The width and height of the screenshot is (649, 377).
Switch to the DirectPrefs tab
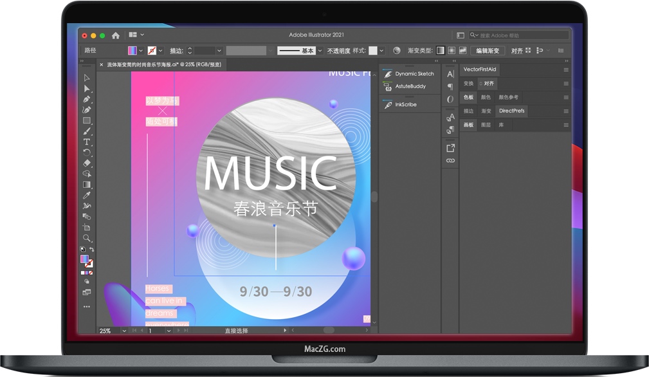pos(511,111)
